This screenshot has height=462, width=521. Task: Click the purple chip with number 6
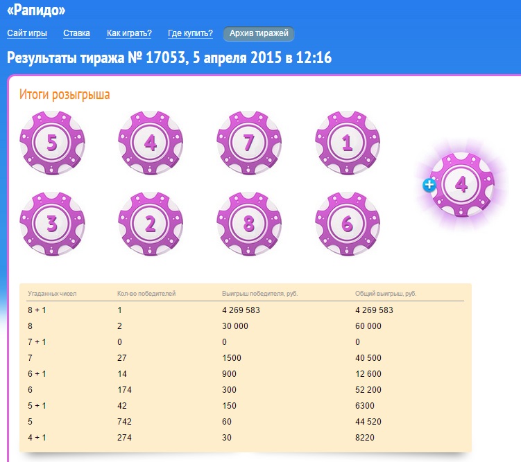[x=348, y=224]
